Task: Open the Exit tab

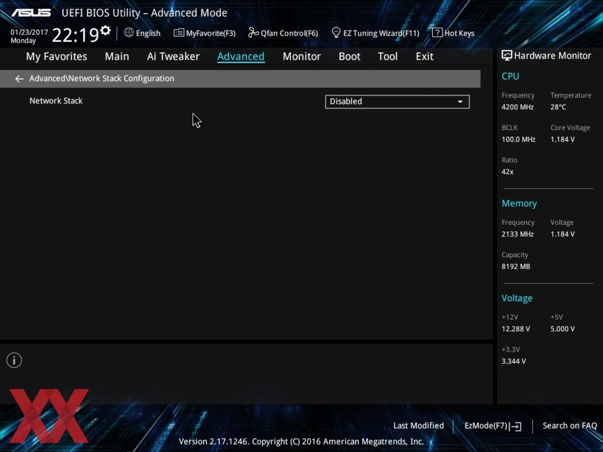Action: click(424, 56)
